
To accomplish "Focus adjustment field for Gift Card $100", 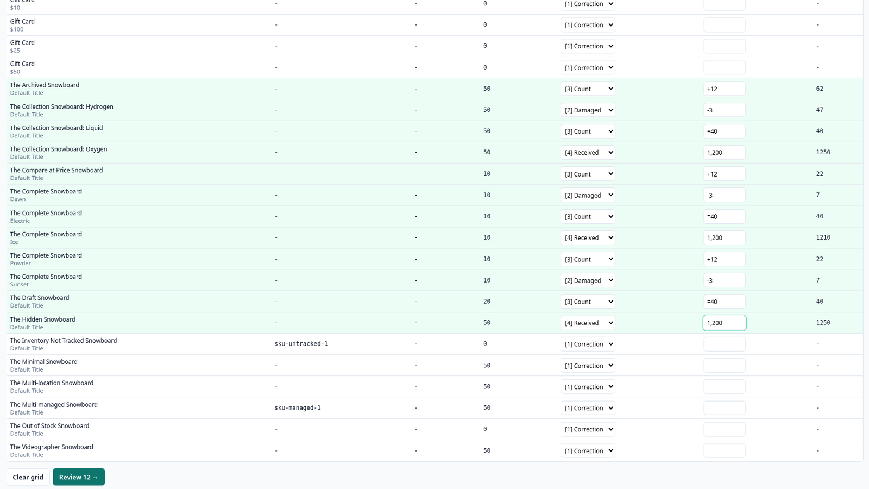I will click(725, 25).
